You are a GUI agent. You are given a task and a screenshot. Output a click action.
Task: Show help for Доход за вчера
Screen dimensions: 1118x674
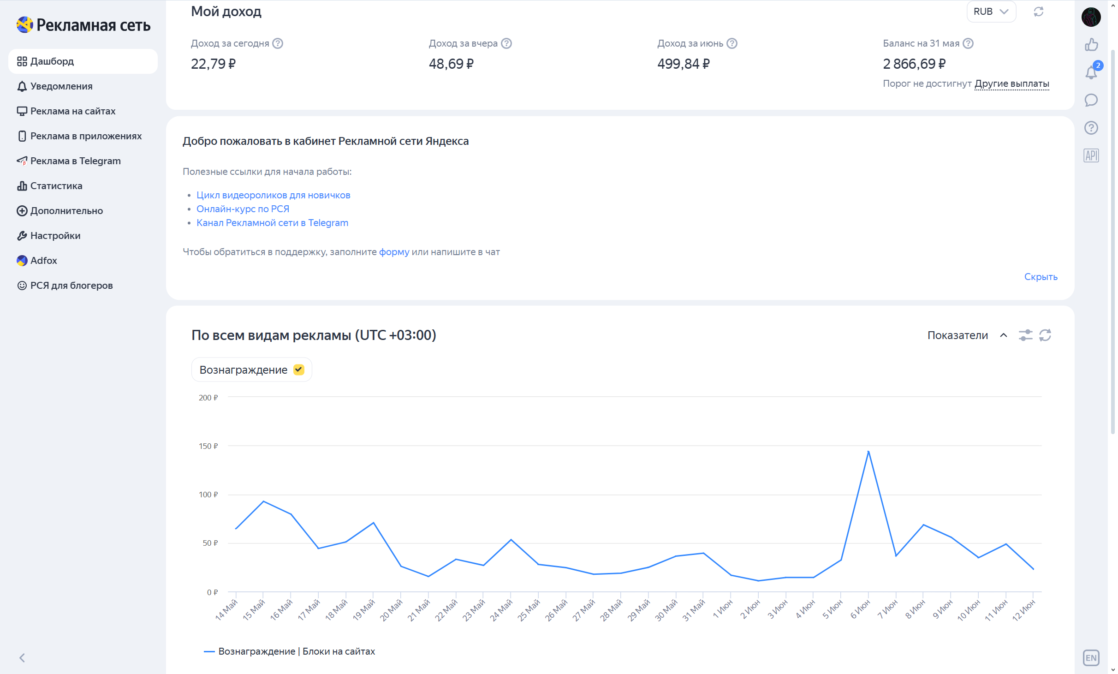(x=506, y=43)
